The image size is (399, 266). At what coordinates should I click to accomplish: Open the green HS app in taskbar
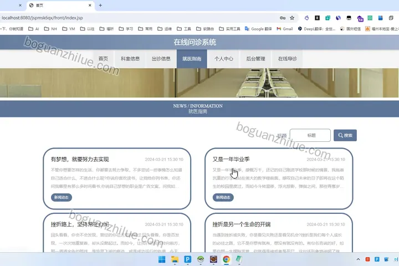click(201, 259)
